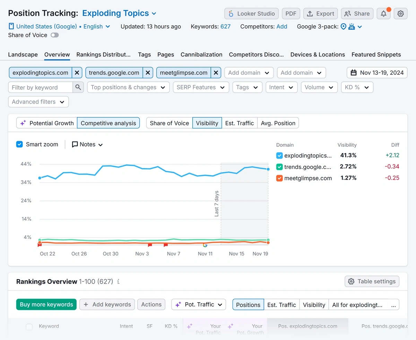Click the Share button

click(x=357, y=14)
